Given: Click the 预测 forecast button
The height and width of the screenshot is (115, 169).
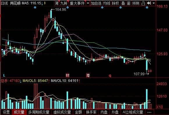Looking at the screenshot, I should point(136,3).
